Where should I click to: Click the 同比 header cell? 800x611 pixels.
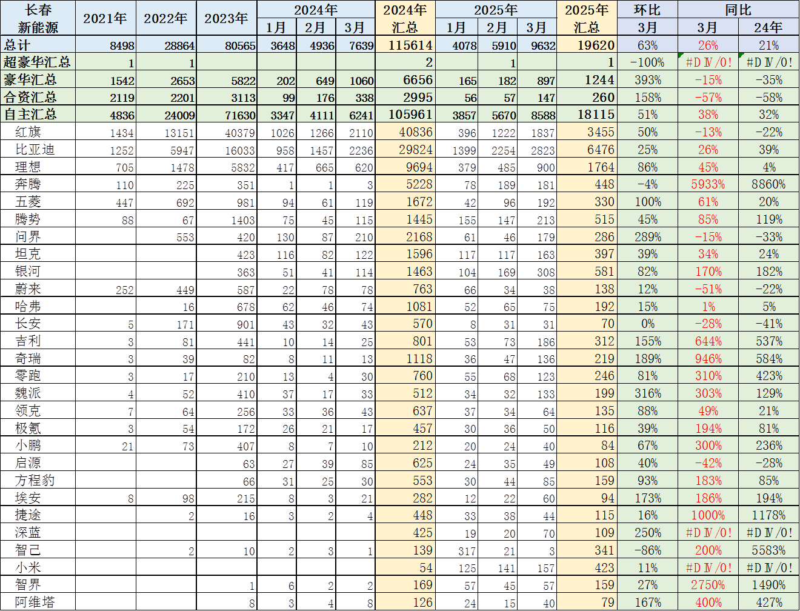(x=738, y=10)
